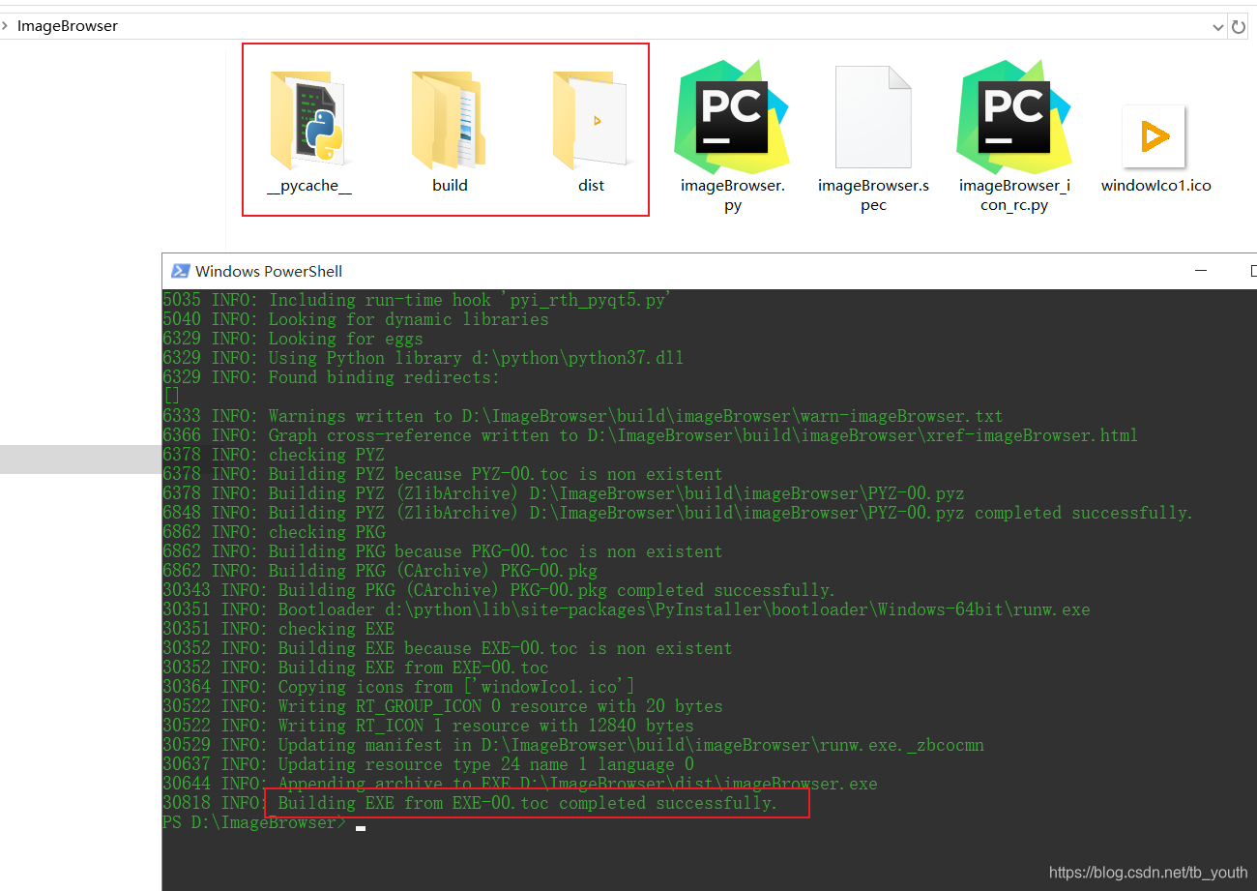Click the breadcrumb chevron before ImageBrowser
Image resolution: width=1257 pixels, height=891 pixels.
[7, 26]
